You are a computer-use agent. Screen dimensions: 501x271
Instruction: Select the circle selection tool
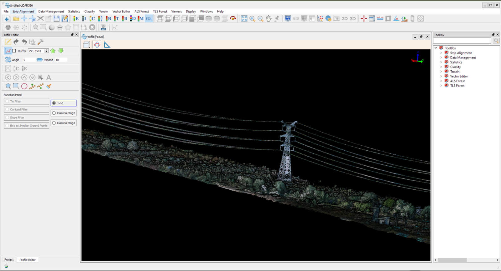(x=24, y=86)
